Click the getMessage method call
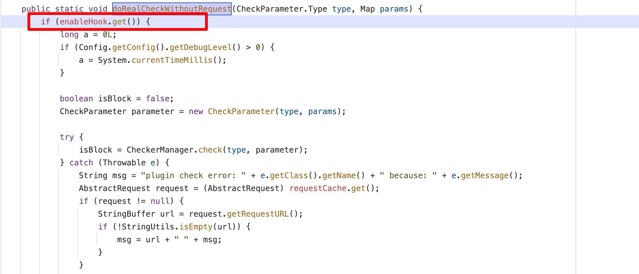This screenshot has width=639, height=274. [x=485, y=175]
